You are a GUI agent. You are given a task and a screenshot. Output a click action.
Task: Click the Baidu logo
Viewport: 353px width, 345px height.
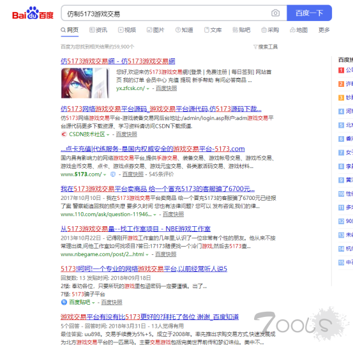point(33,13)
